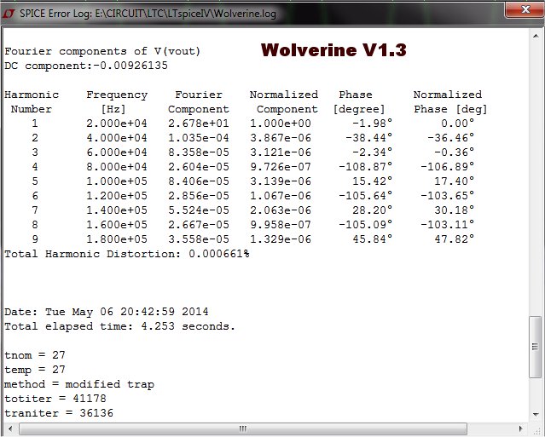Click normalized phase 17.40°
The width and height of the screenshot is (545, 437).
click(x=455, y=181)
